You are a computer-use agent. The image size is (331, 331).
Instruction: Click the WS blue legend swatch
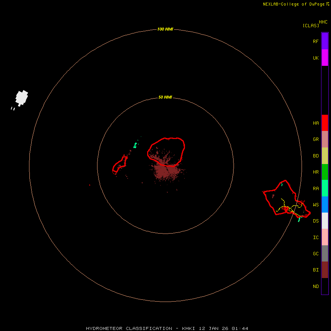pos(325,204)
